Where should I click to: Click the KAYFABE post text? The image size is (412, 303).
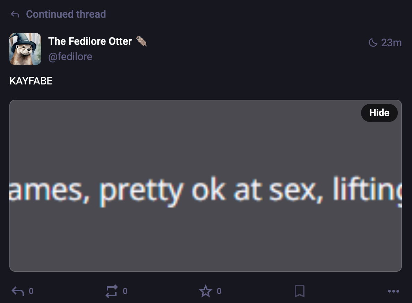(31, 81)
